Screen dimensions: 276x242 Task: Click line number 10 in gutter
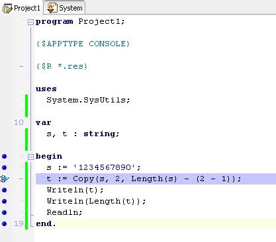19,122
